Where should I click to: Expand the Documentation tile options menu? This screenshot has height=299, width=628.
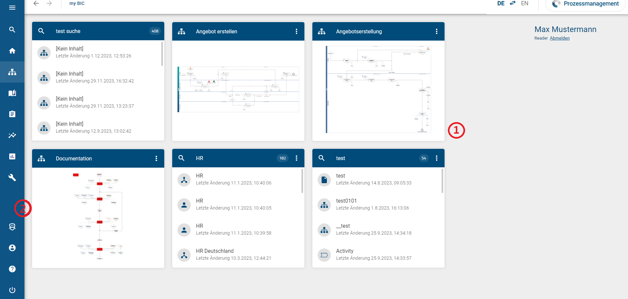pos(156,158)
